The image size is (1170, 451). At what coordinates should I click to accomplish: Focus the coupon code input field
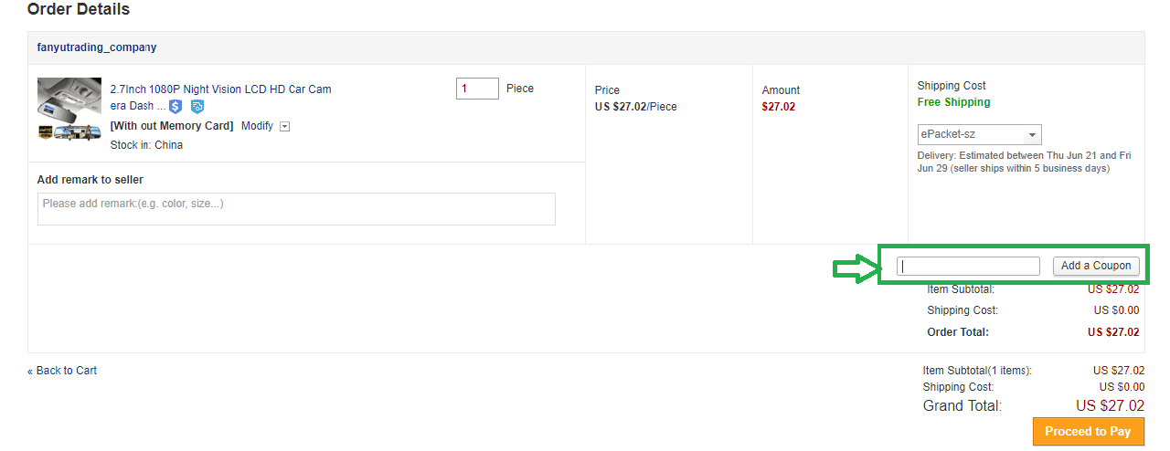pos(968,267)
